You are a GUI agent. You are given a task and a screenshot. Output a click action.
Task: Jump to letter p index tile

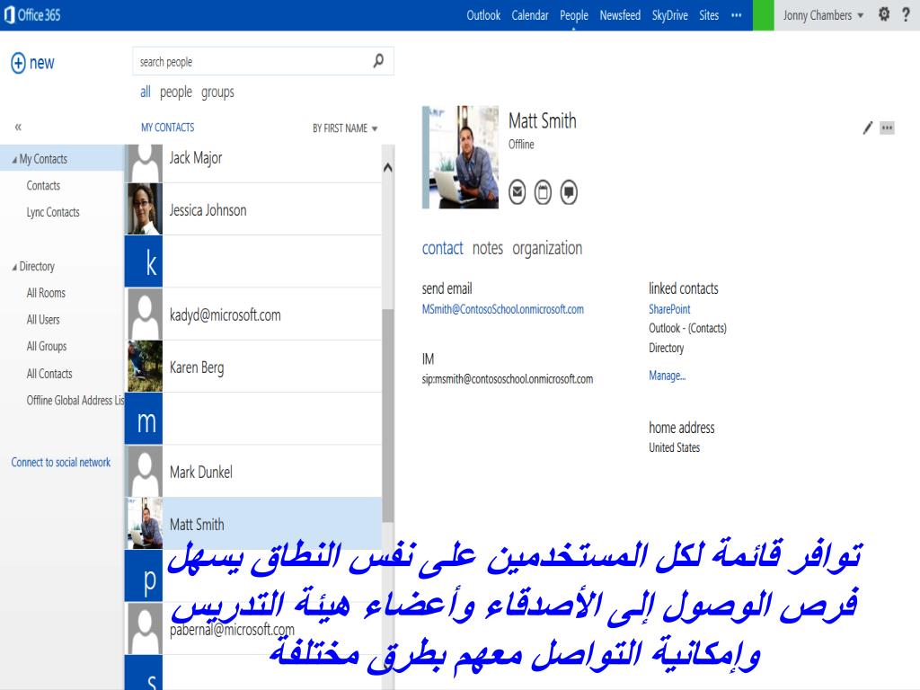[x=145, y=576]
